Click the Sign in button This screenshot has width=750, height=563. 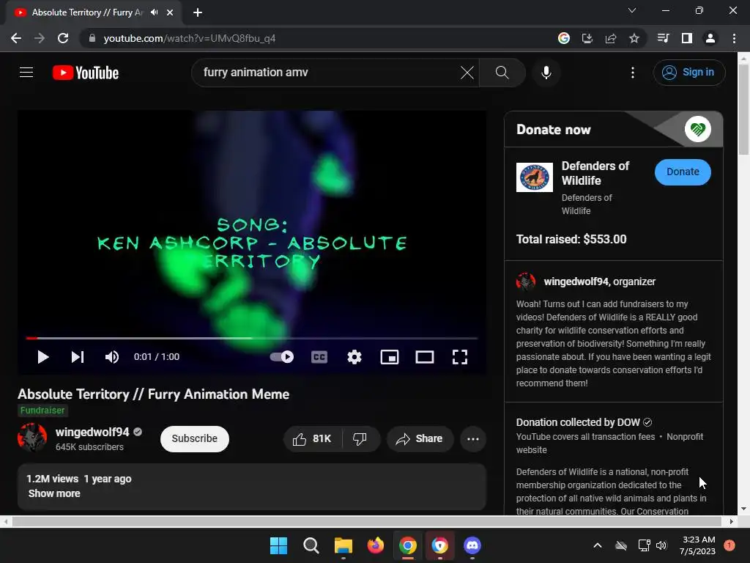(688, 73)
